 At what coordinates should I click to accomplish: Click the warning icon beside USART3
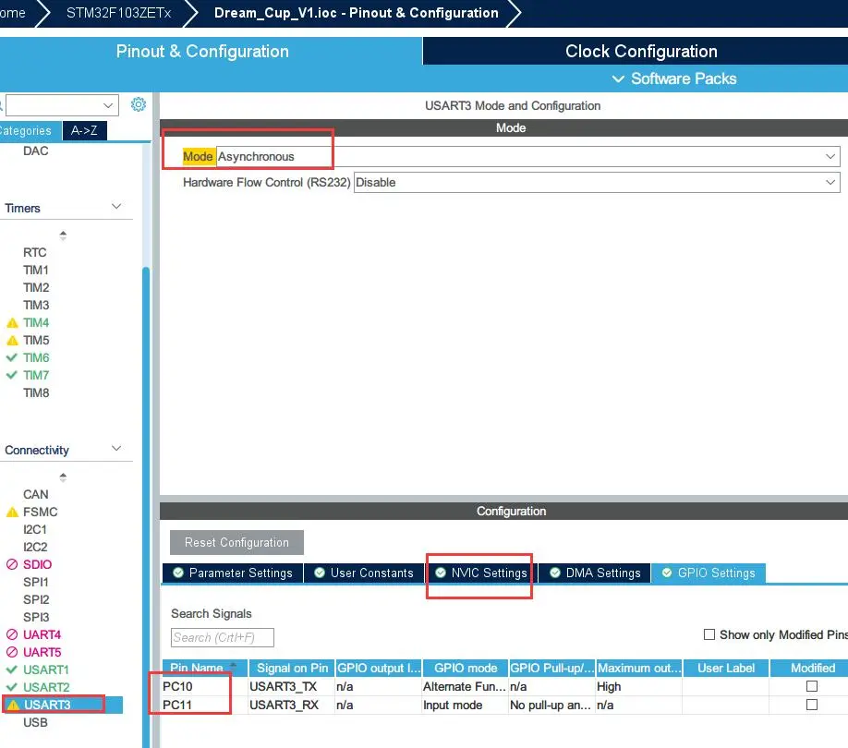click(12, 706)
